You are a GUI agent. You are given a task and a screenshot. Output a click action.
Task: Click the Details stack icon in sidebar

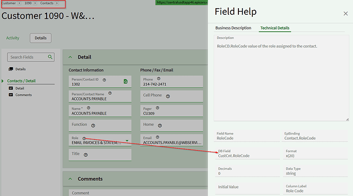pyautogui.click(x=11, y=69)
